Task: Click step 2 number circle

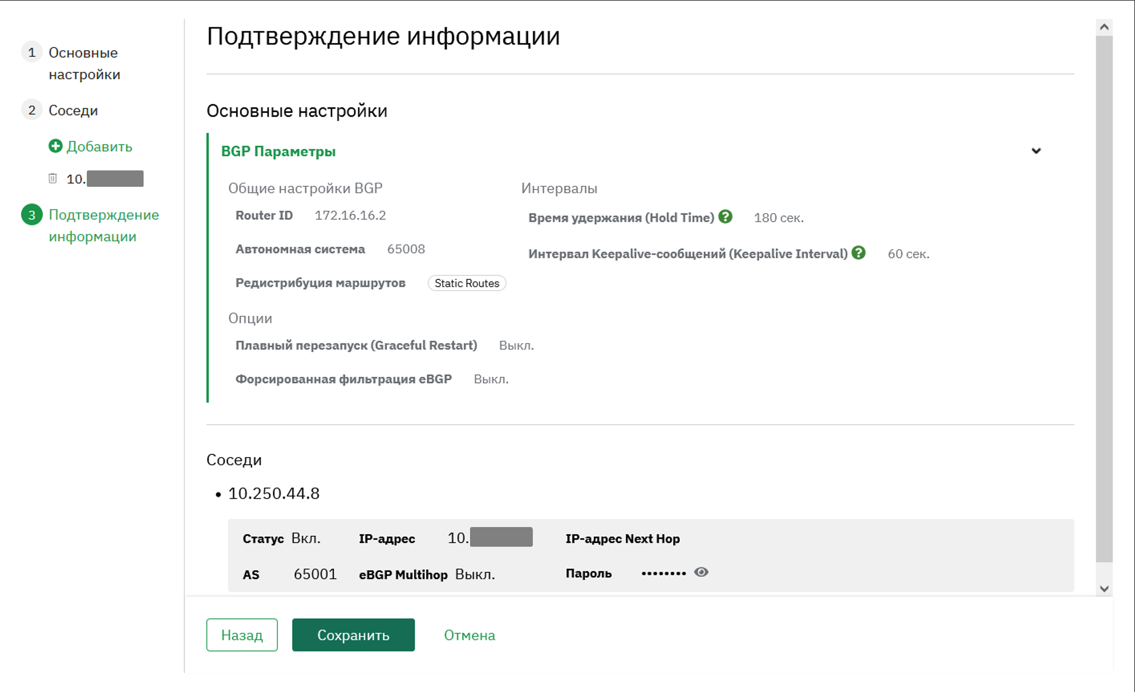Action: tap(32, 110)
